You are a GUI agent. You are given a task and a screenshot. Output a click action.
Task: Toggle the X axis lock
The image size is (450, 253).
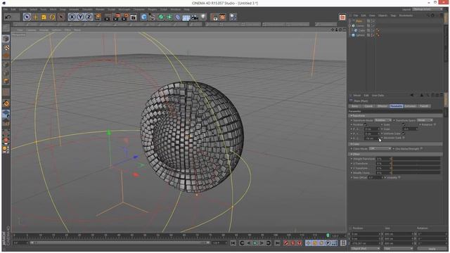coord(72,17)
